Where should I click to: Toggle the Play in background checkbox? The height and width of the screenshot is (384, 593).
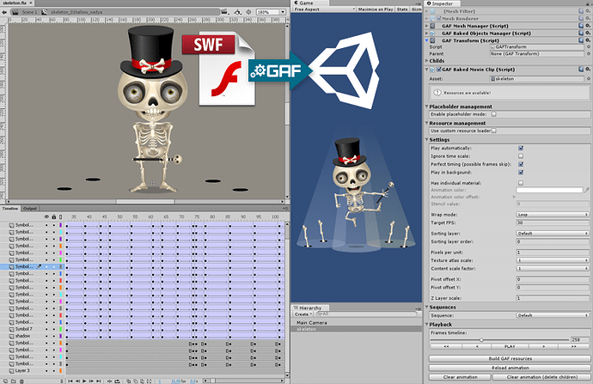[521, 173]
